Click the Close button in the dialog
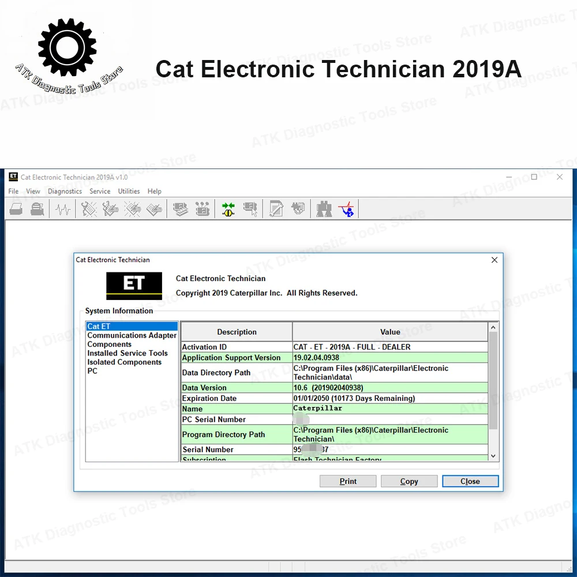This screenshot has width=577, height=577. point(470,481)
